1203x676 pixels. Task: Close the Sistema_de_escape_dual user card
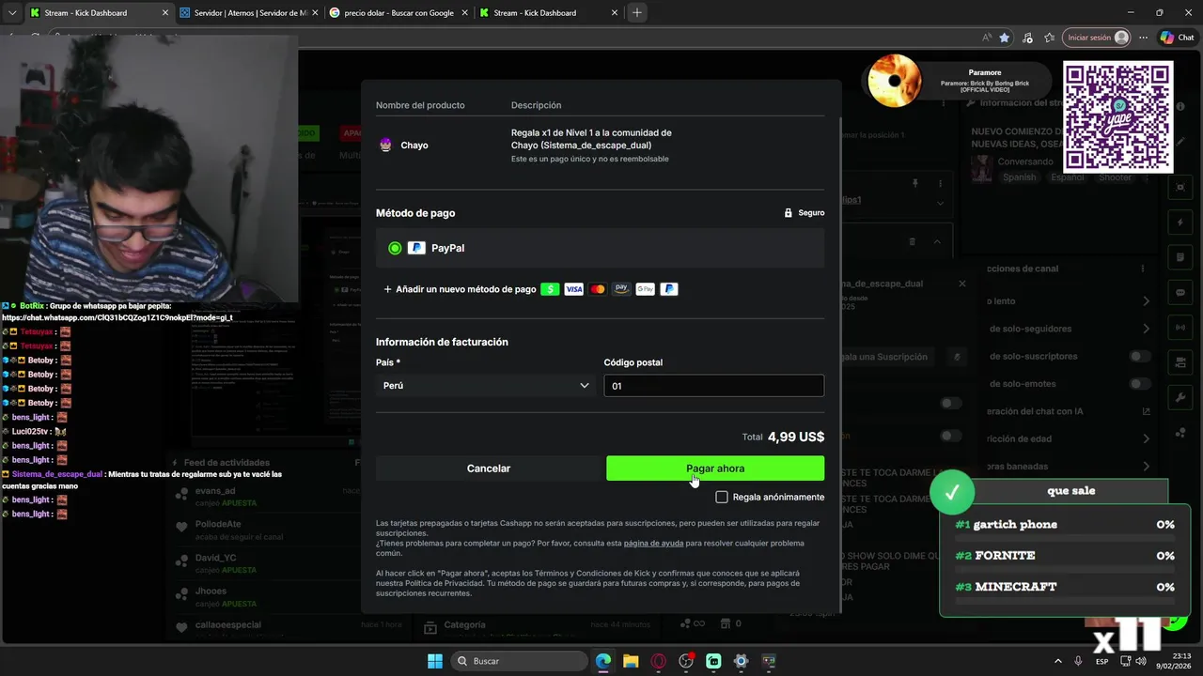[x=961, y=284]
